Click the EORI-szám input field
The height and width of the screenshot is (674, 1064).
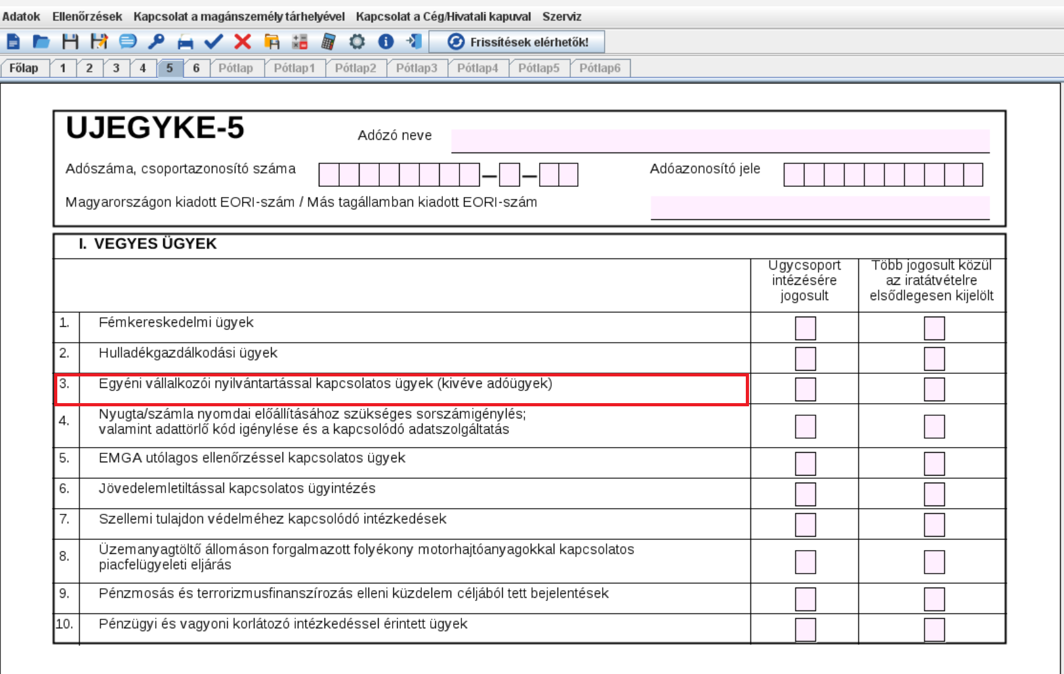[x=820, y=207]
